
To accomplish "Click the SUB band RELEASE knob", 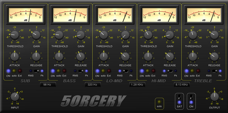I will [x=36, y=57].
